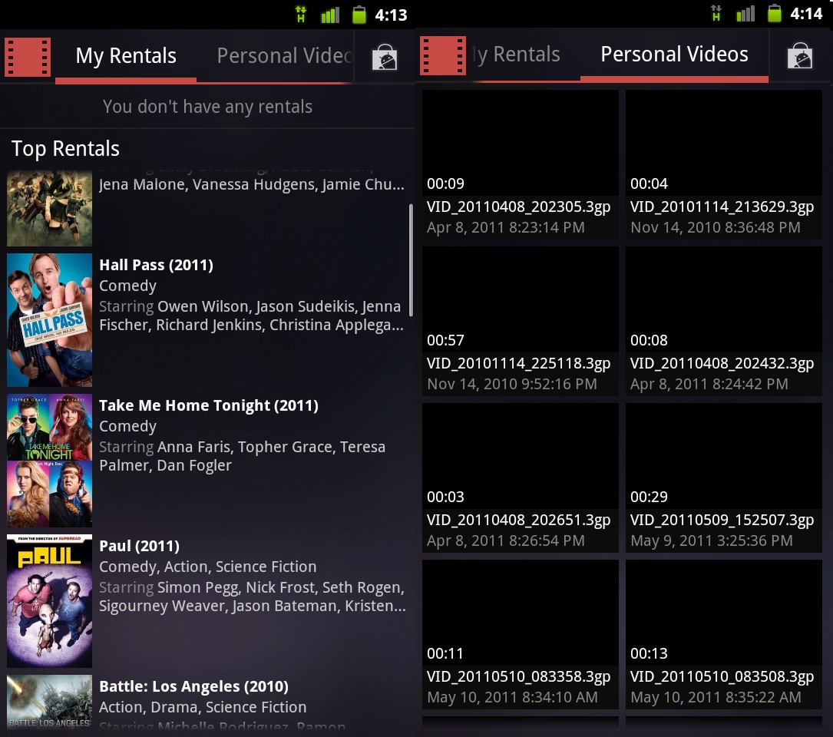Tap date Apr 8, 2011 8:24:42 PM

[x=709, y=384]
